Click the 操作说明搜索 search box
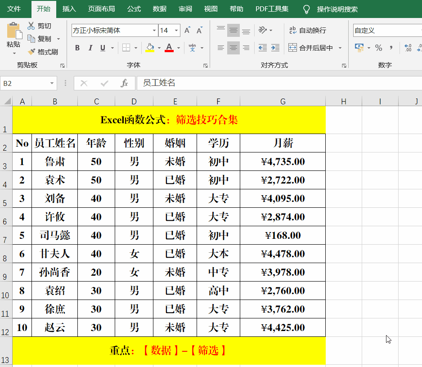Viewport: 422px width, 367px height. (337, 9)
